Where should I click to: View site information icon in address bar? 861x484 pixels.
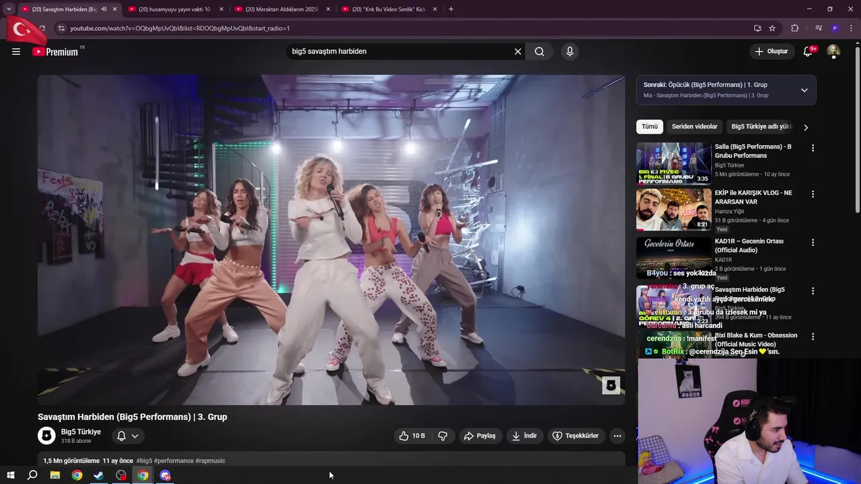(x=61, y=28)
